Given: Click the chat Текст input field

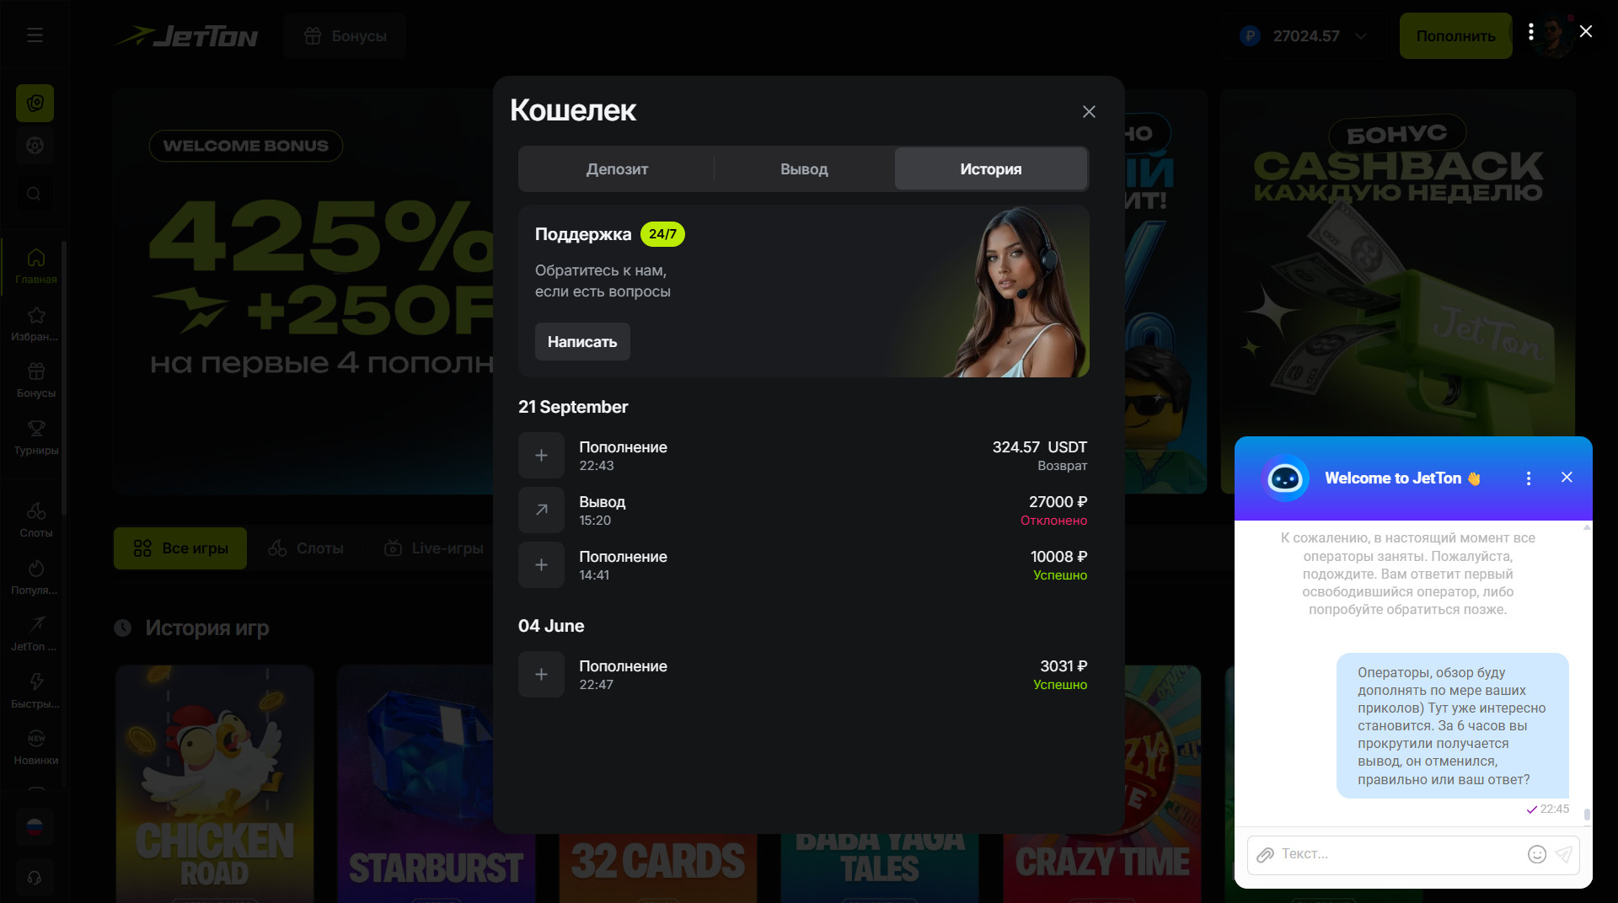Looking at the screenshot, I should (x=1399, y=854).
